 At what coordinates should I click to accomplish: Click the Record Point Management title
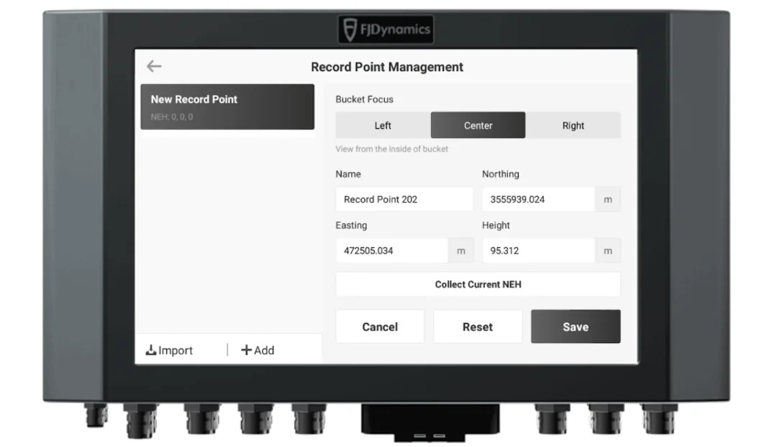pyautogui.click(x=387, y=67)
